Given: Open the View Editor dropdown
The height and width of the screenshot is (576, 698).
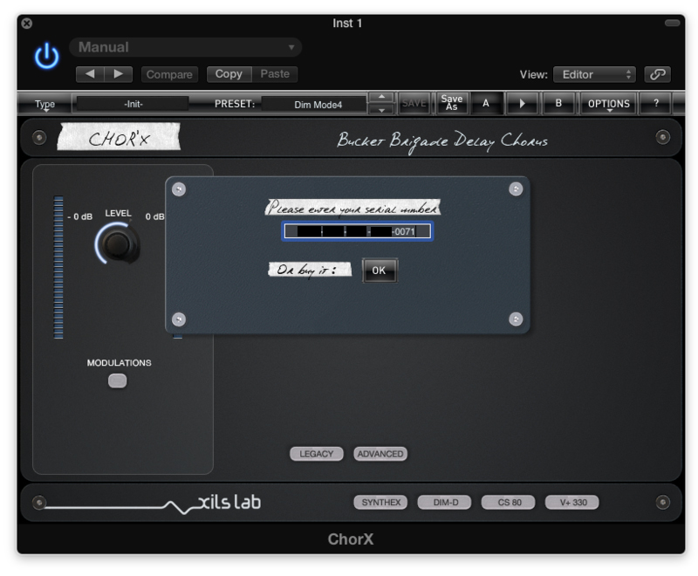Looking at the screenshot, I should [x=594, y=74].
